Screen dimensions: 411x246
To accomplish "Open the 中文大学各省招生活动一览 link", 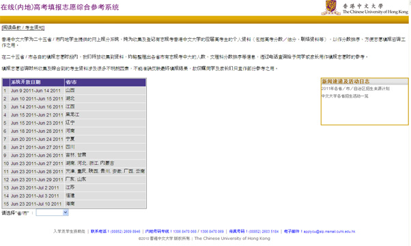I will point(345,96).
